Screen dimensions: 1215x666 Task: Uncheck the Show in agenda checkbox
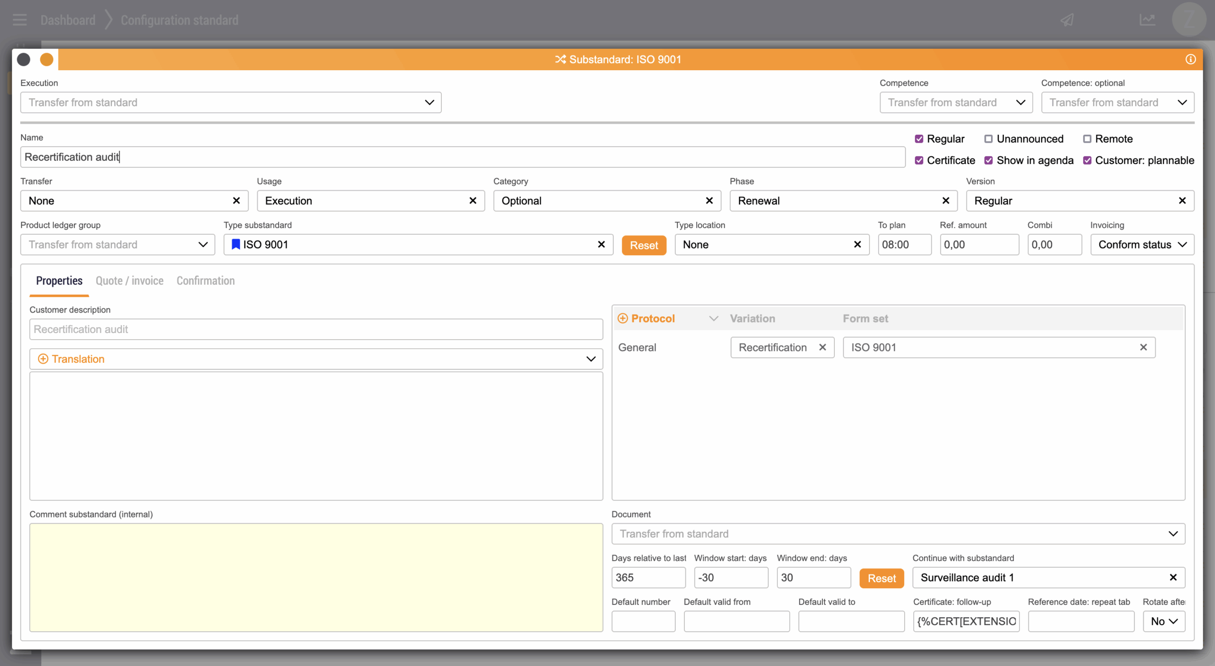point(988,160)
